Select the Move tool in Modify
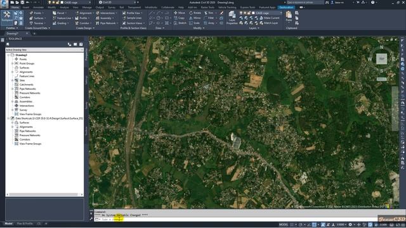 click(x=179, y=13)
